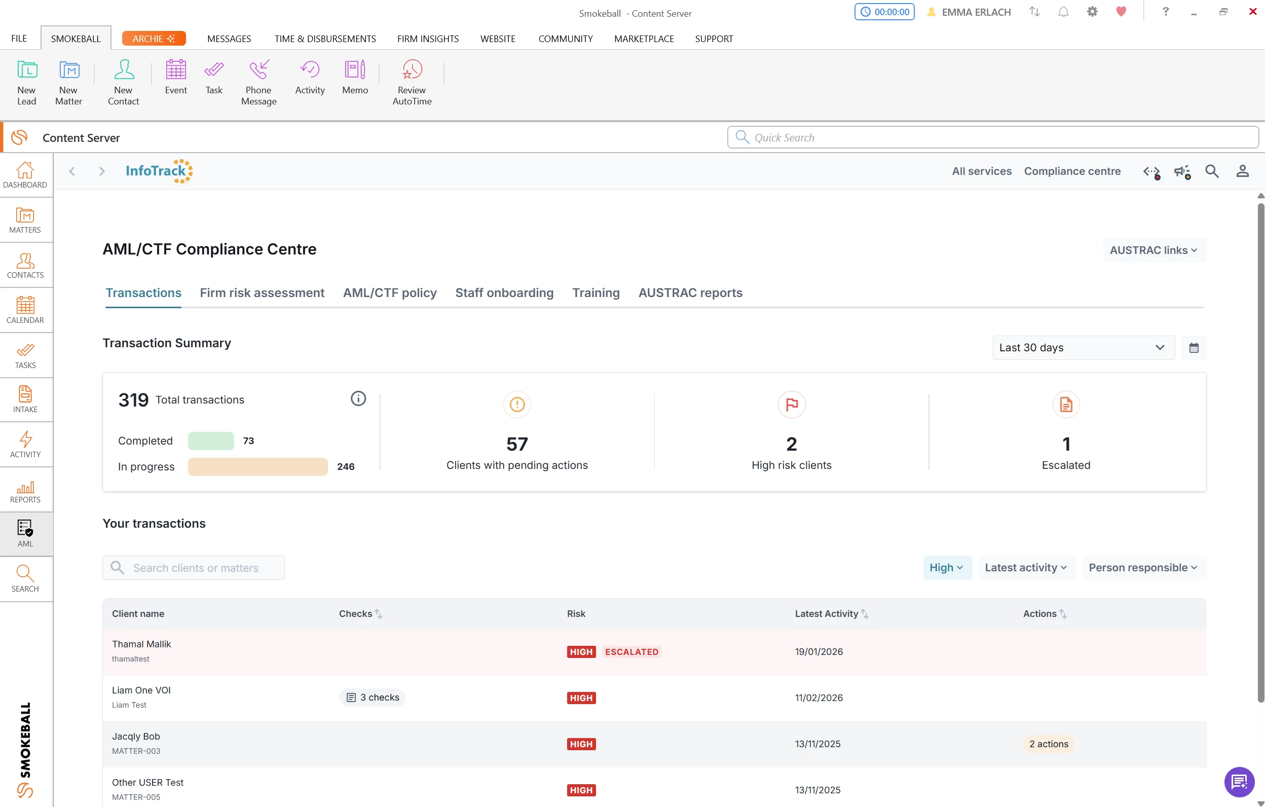This screenshot has height=807, width=1265.
Task: Open the AML sidebar section
Action: [25, 533]
